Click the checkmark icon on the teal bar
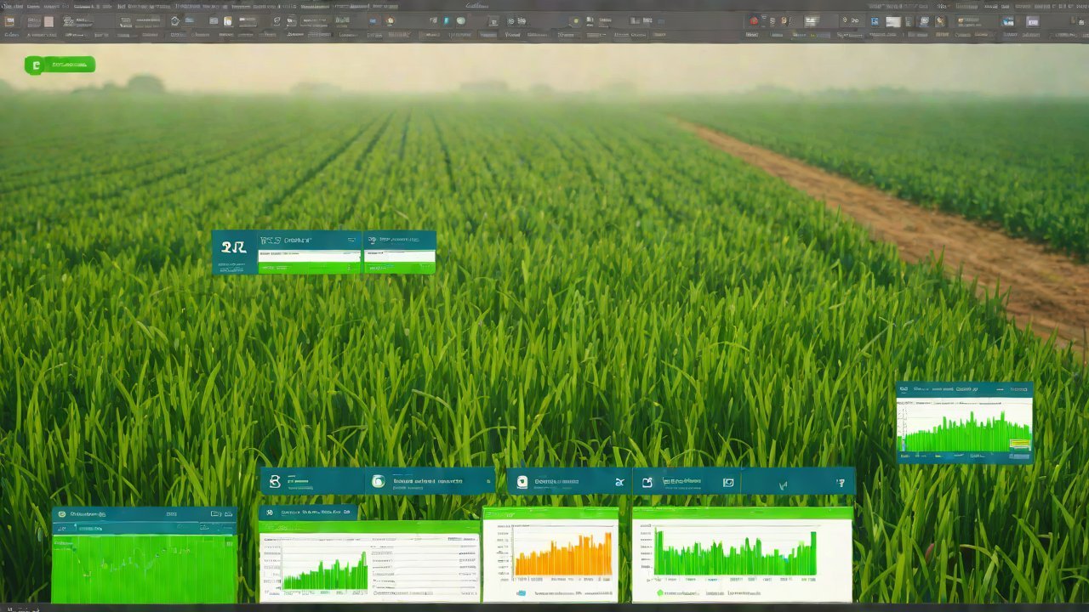Viewport: 1089px width, 612px height. [x=783, y=484]
